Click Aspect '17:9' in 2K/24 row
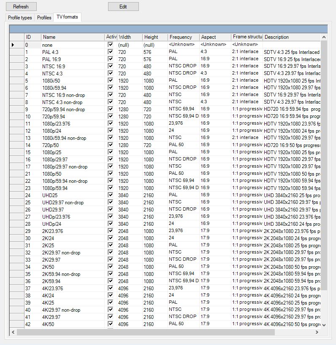The width and height of the screenshot is (336, 345). point(215,238)
